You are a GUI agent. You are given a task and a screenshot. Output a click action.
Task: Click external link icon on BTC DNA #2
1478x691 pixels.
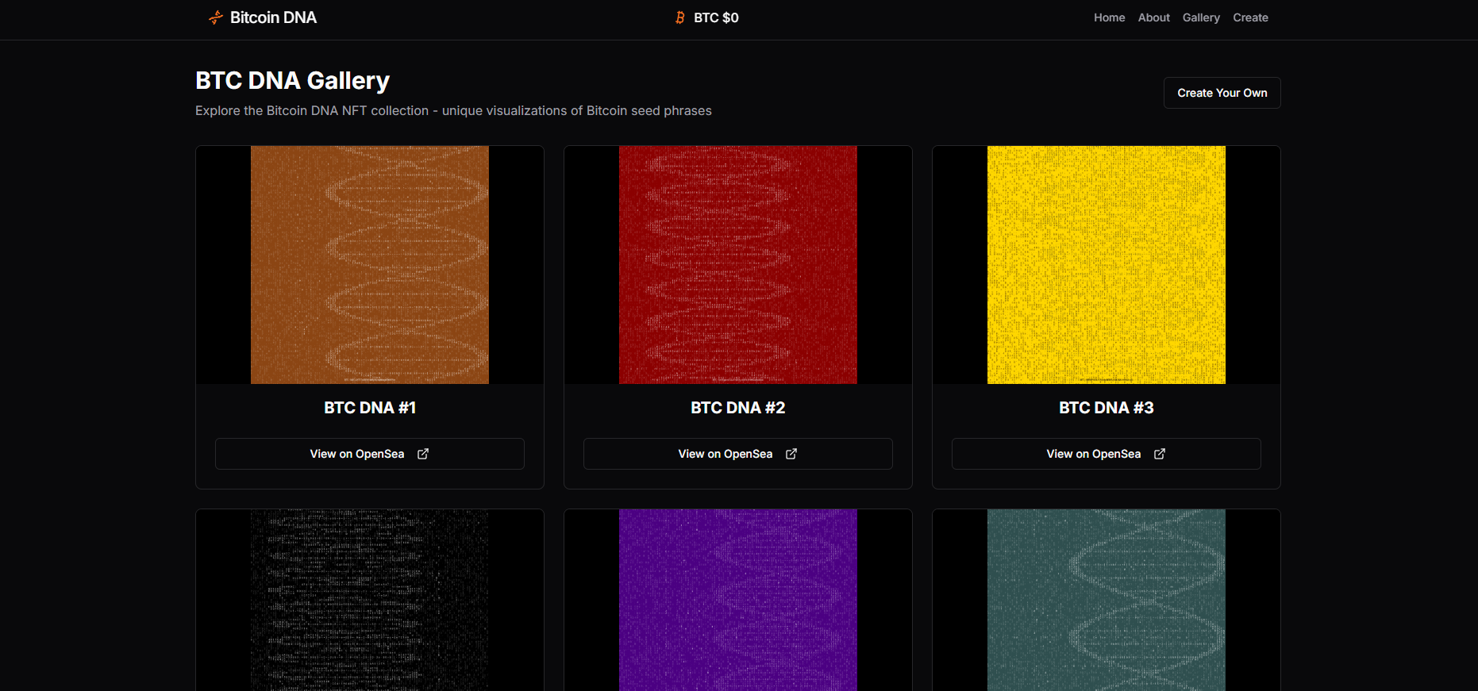791,454
